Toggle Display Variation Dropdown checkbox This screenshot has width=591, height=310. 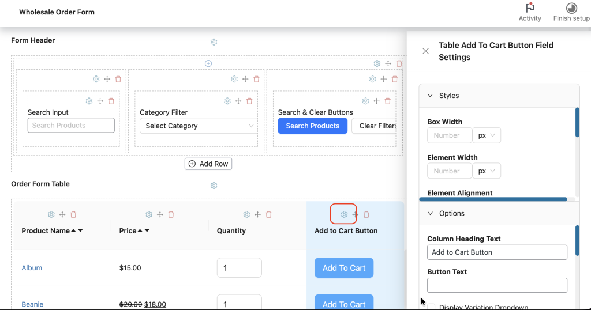pos(431,307)
